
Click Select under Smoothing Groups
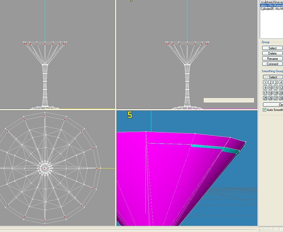point(273,77)
